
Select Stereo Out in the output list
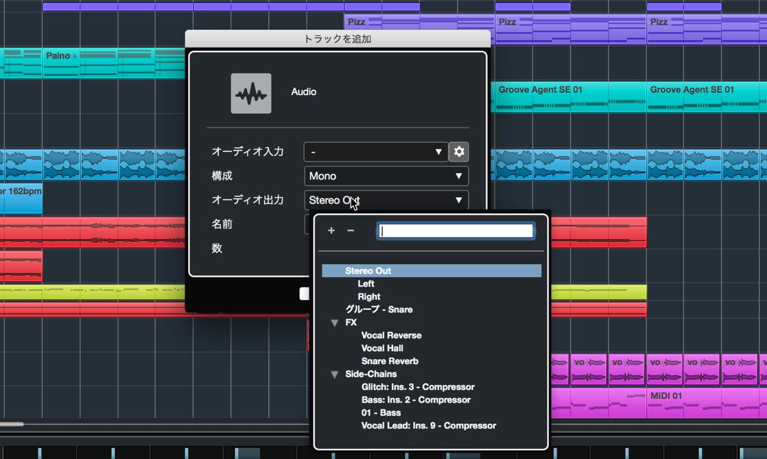click(x=432, y=270)
